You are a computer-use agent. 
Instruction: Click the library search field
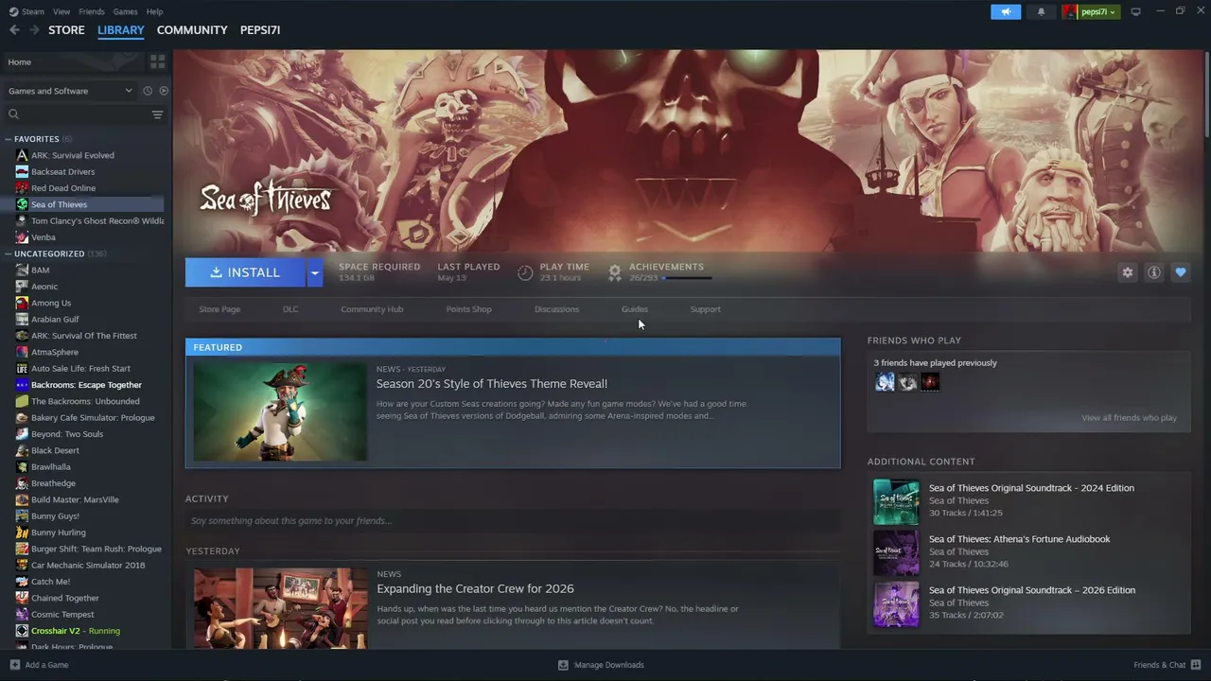83,114
